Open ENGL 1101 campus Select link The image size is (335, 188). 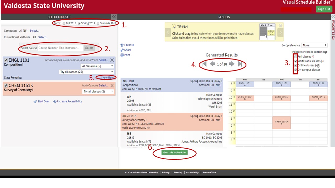(104, 60)
